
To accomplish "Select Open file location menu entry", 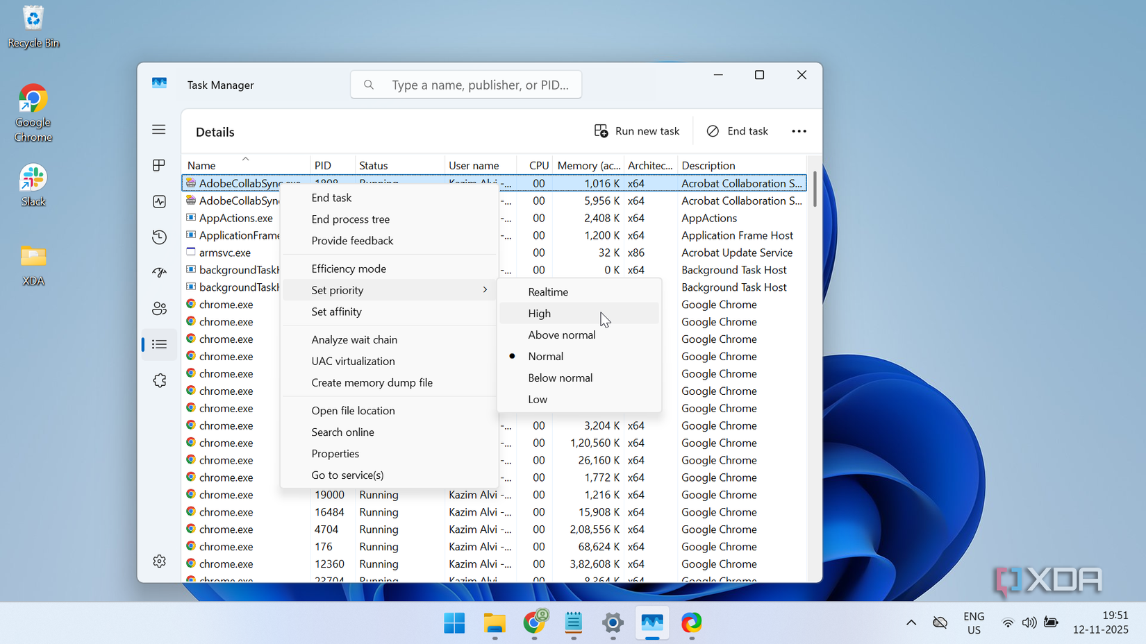I will click(x=354, y=410).
